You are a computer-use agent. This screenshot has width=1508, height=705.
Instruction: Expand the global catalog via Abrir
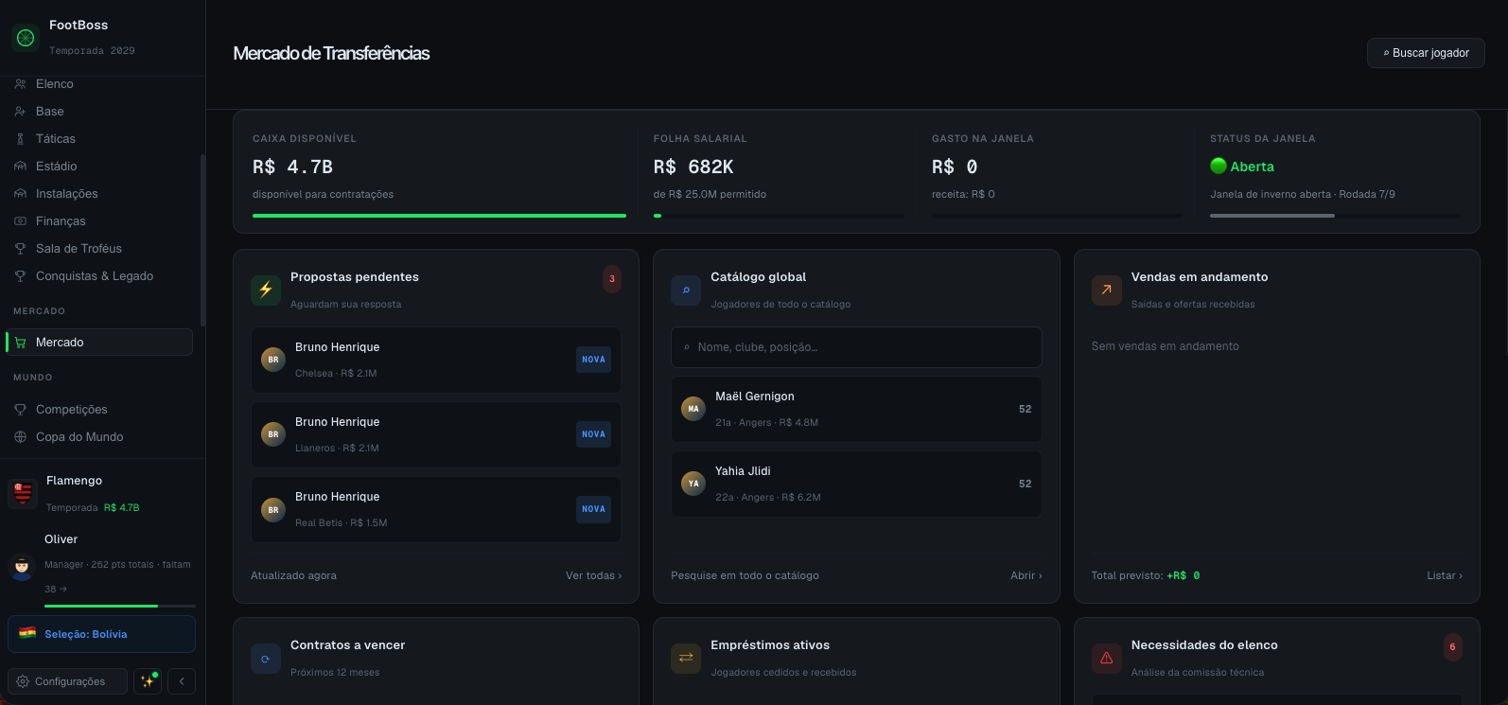tap(1026, 575)
